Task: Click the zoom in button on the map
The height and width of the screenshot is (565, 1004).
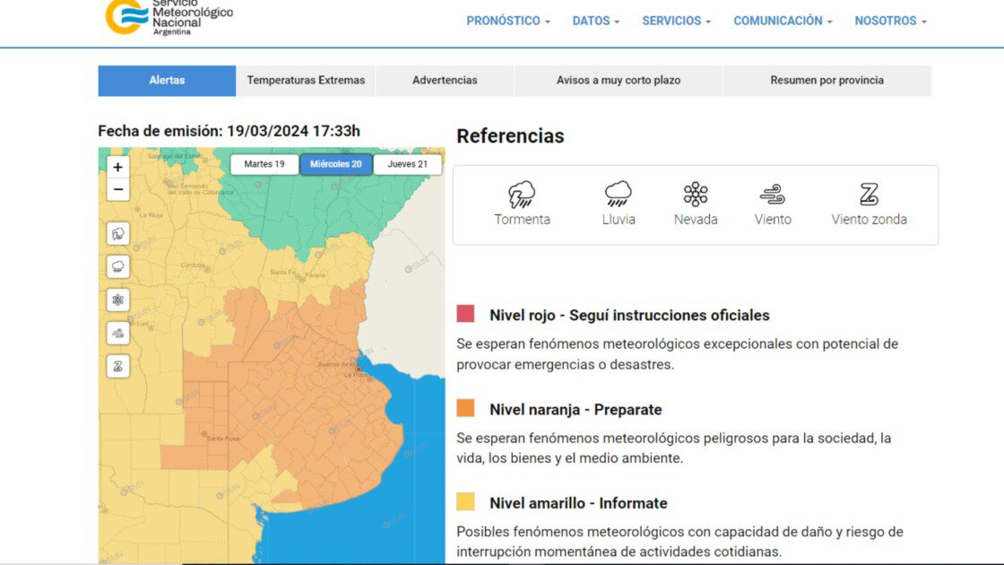Action: [x=117, y=166]
